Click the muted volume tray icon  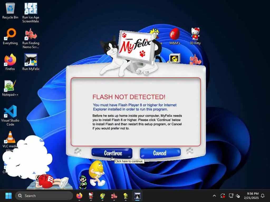click(x=238, y=196)
